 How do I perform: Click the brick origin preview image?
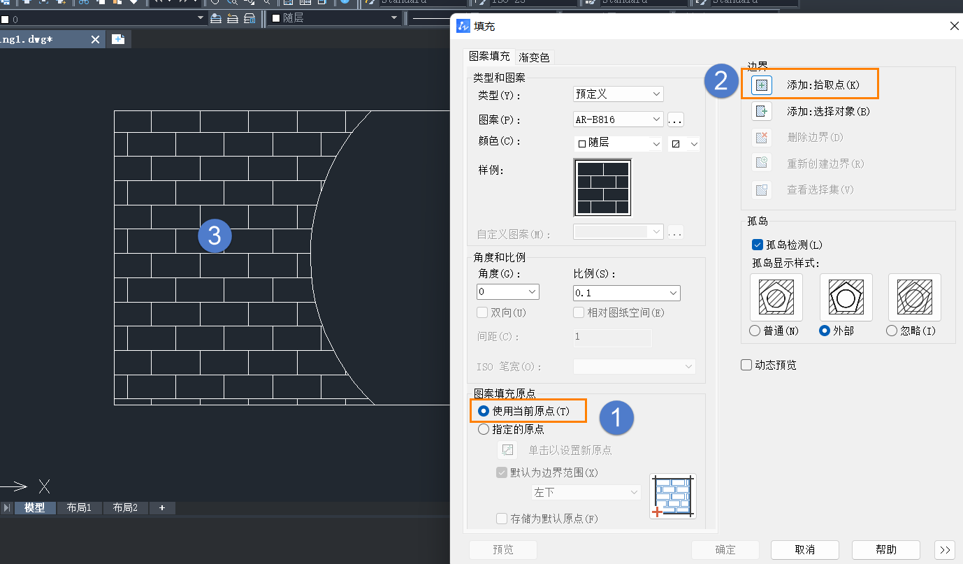click(x=673, y=496)
